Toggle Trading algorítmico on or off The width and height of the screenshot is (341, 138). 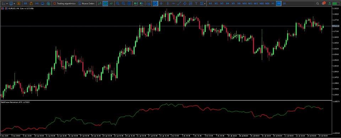[x=64, y=4]
